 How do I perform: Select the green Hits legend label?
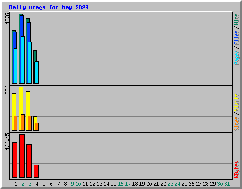tap(236, 19)
